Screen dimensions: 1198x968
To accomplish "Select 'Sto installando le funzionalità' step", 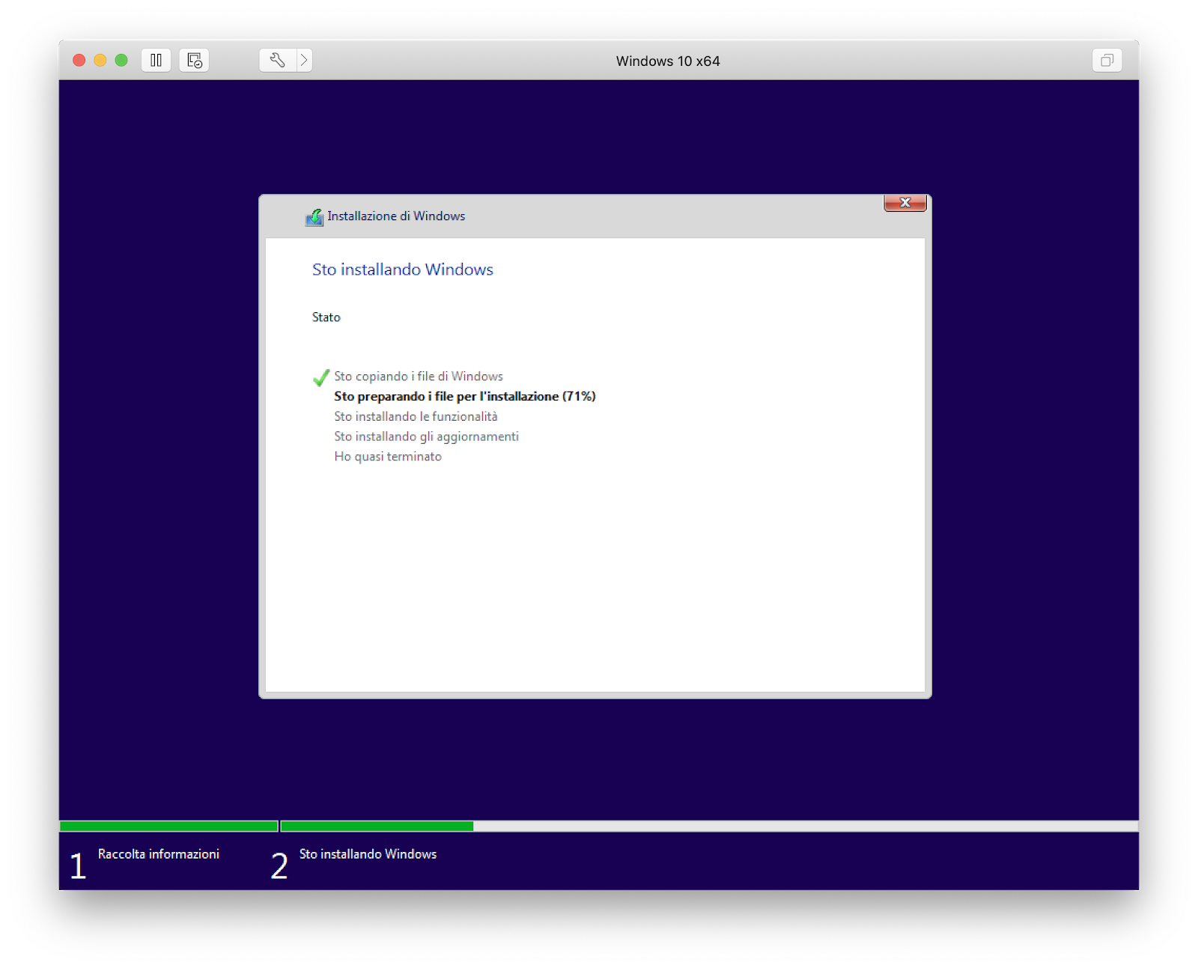I will point(416,416).
